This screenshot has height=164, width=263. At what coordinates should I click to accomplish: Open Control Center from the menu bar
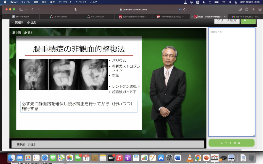click(236, 2)
